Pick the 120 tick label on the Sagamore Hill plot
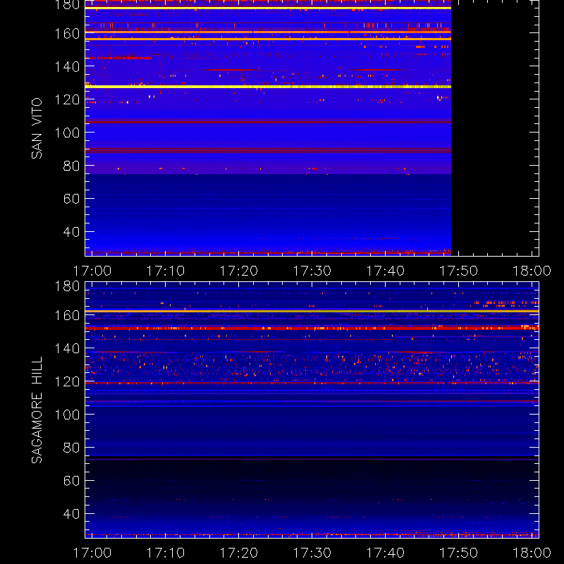Image resolution: width=564 pixels, height=564 pixels. [67, 381]
